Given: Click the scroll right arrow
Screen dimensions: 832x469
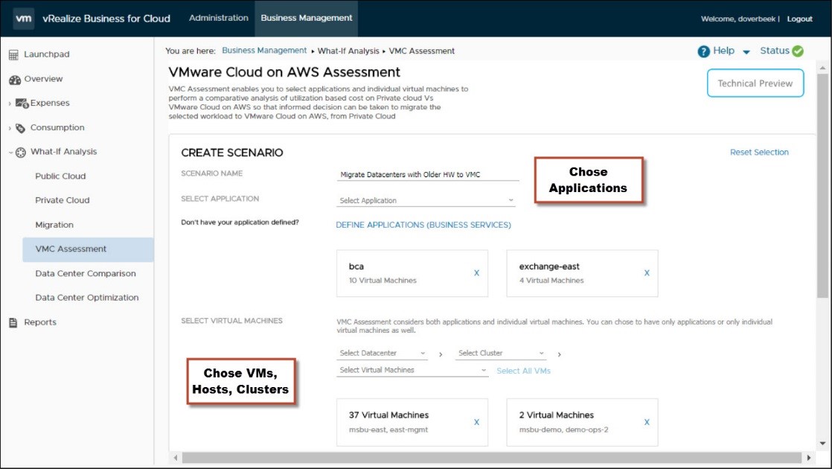Looking at the screenshot, I should (809, 457).
